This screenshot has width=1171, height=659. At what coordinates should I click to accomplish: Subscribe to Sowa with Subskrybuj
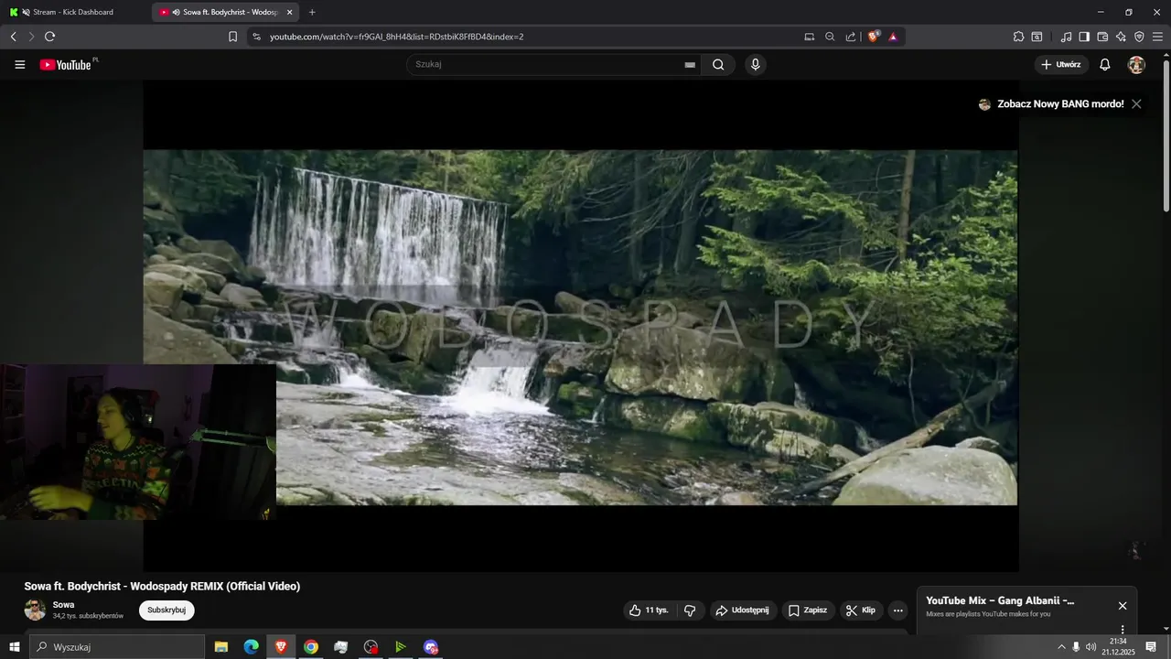(167, 610)
